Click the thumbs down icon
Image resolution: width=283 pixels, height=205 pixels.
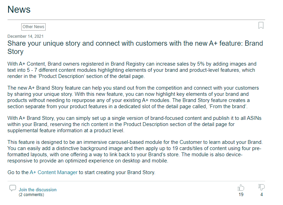261,187
